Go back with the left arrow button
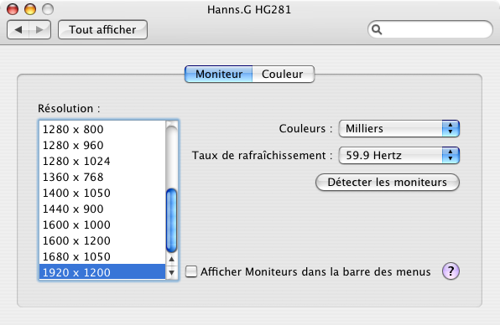Viewport: 500px width, 325px height. (18, 29)
